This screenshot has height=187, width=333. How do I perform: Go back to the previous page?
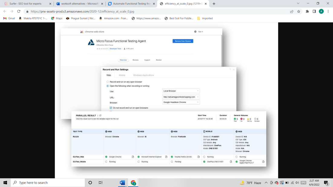tap(5, 11)
